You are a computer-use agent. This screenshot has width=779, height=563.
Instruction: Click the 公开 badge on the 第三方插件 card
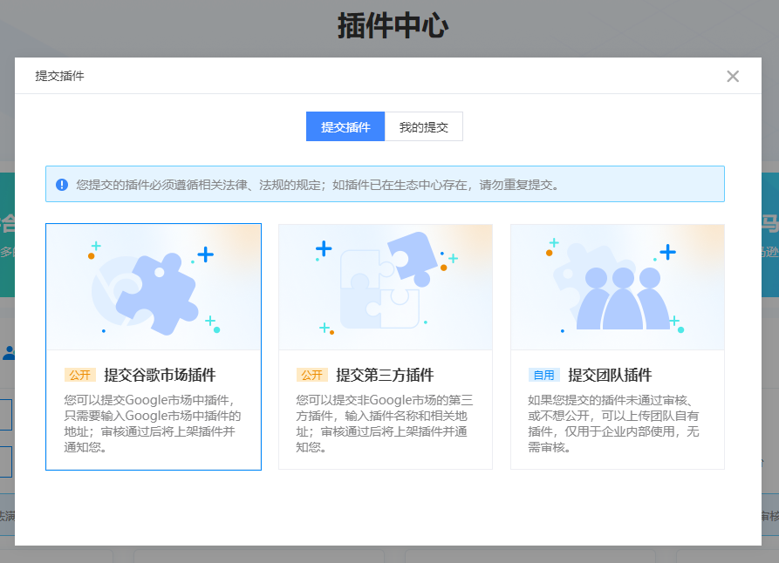312,376
